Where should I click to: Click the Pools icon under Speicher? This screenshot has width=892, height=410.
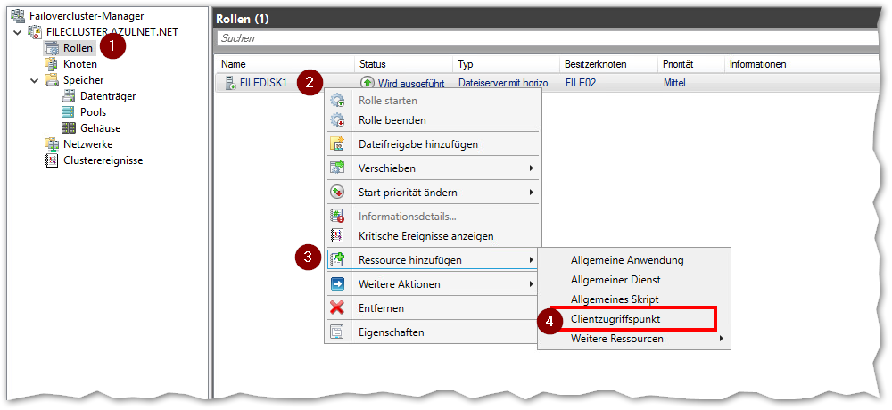pos(69,112)
